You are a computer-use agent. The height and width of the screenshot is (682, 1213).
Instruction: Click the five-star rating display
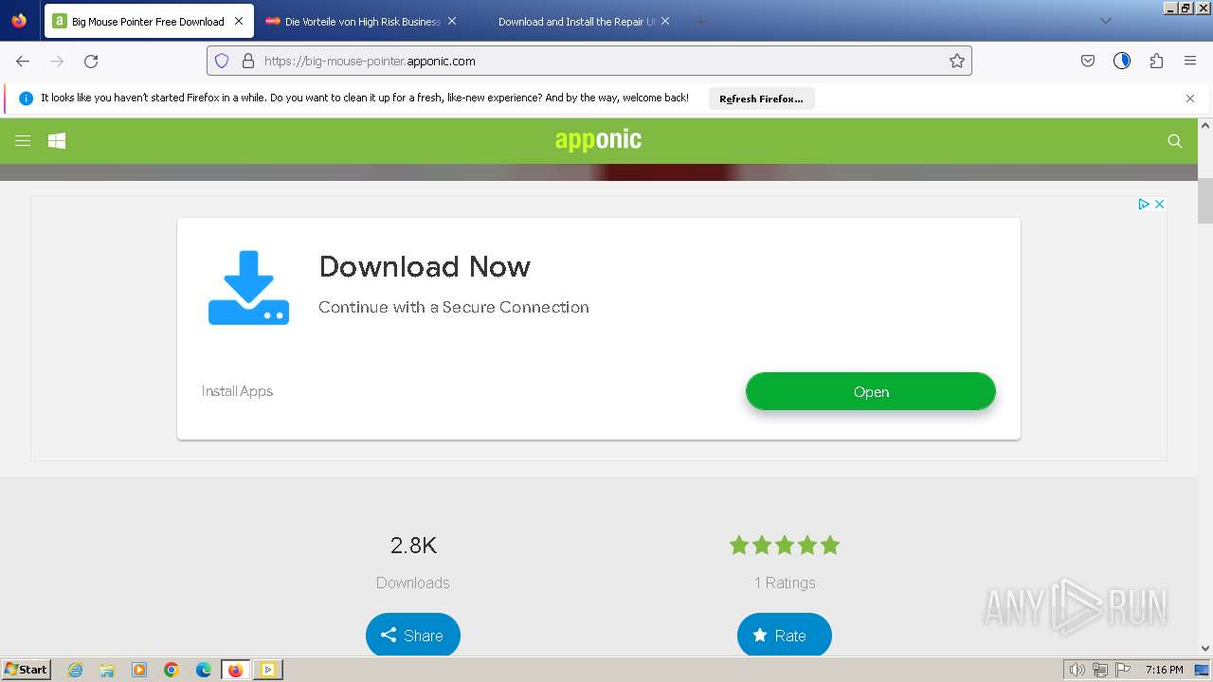[x=785, y=545]
